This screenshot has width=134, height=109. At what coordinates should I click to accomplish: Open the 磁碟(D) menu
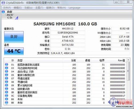(x=50, y=8)
